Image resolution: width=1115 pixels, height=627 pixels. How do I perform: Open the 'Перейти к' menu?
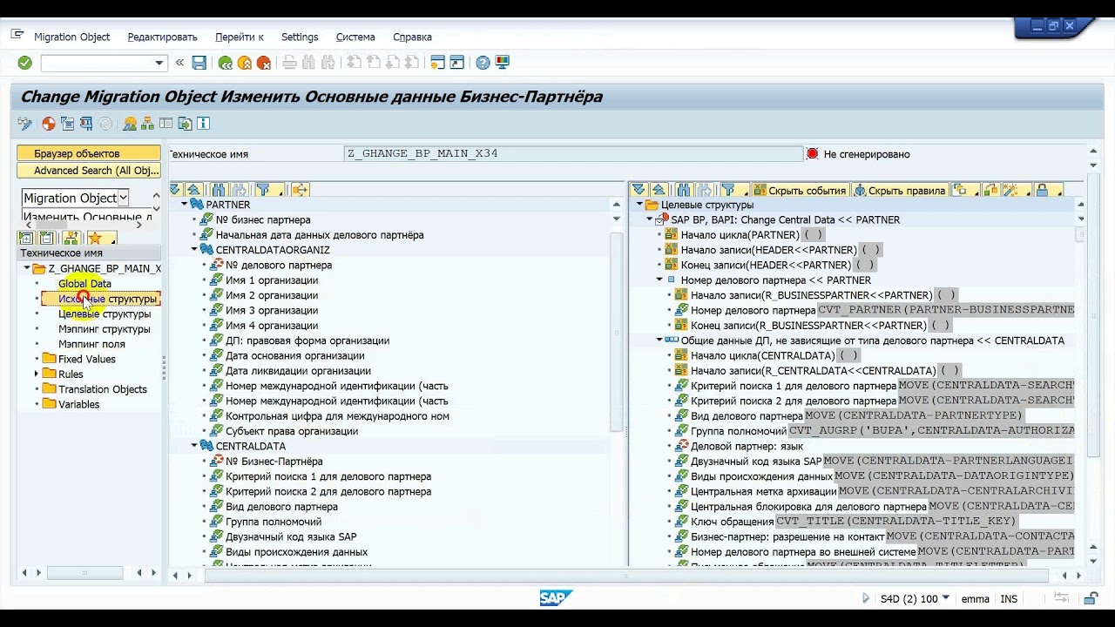tap(240, 37)
